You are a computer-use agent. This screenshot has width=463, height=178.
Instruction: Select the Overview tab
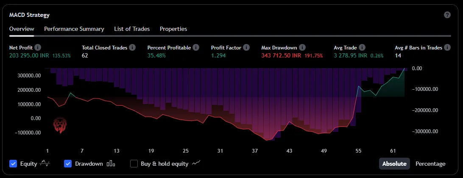click(x=22, y=29)
